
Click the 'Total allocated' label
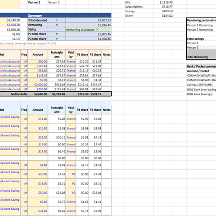(x=38, y=20)
